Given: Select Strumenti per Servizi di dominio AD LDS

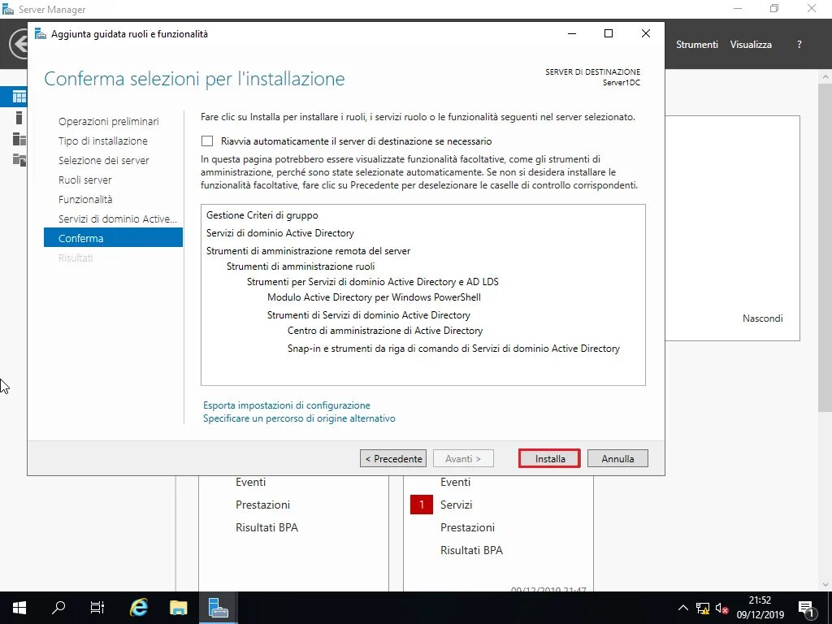Looking at the screenshot, I should coord(372,282).
